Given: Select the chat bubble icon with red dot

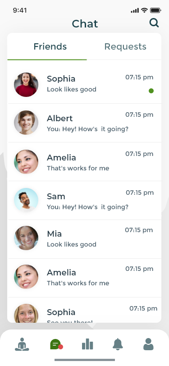Looking at the screenshot, I should coord(56,344).
